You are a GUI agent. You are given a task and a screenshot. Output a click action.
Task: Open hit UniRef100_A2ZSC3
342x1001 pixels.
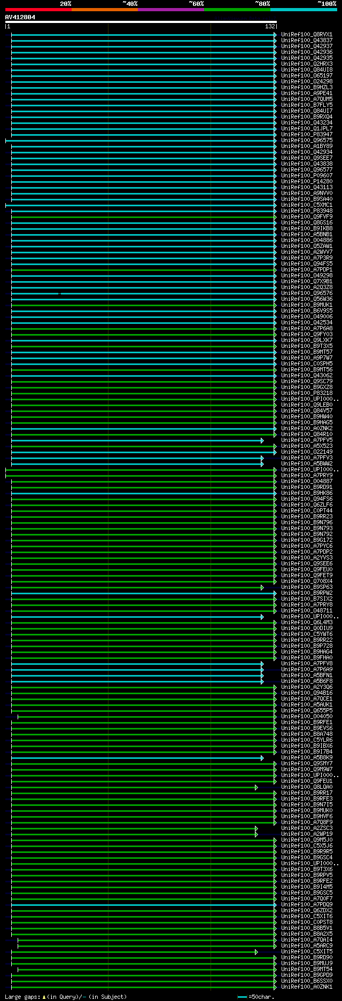(x=307, y=828)
